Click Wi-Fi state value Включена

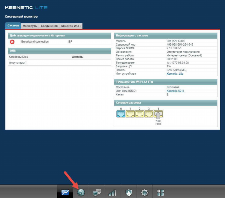173,87
